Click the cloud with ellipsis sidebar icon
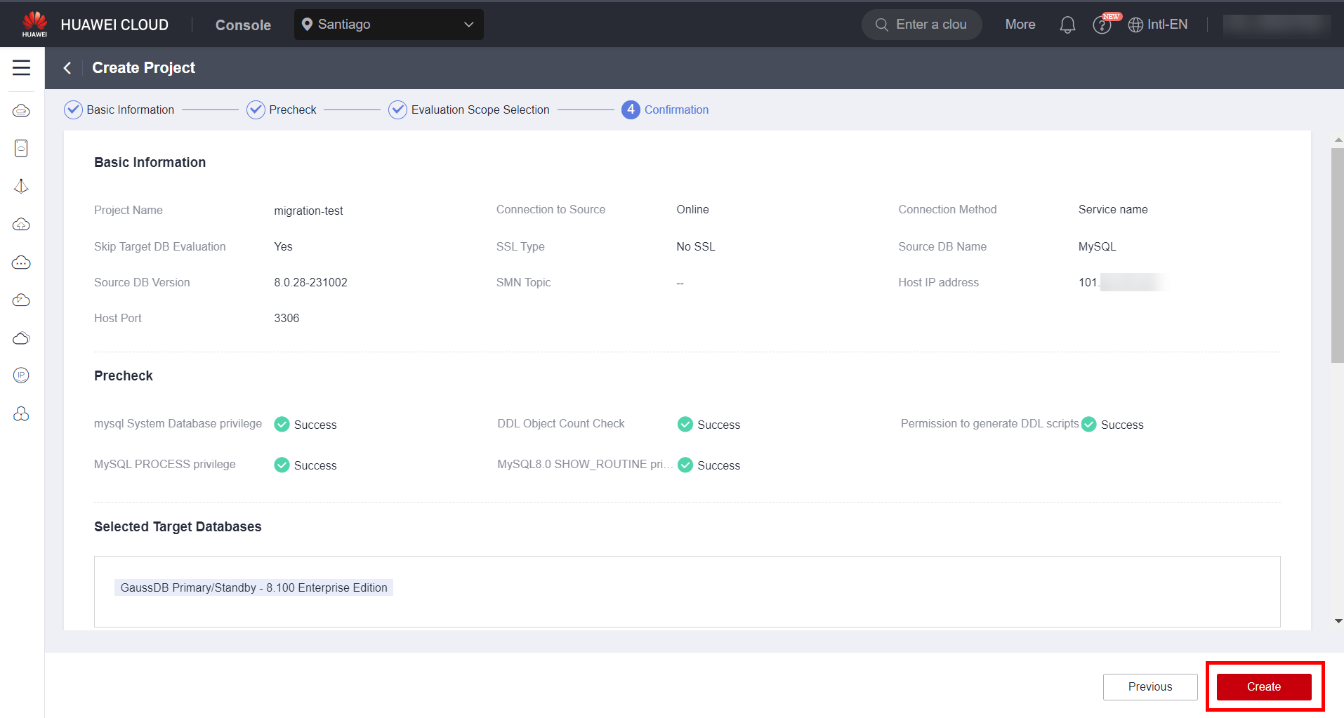This screenshot has width=1344, height=718. point(21,262)
